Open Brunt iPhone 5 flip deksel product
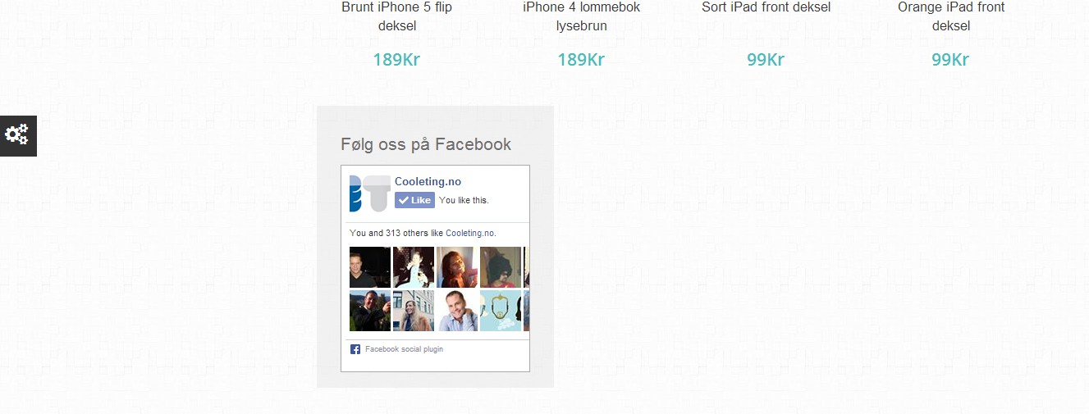Image resolution: width=1089 pixels, height=414 pixels. point(396,16)
